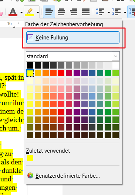Choose Keine Füllung to remove highlighting
This screenshot has height=195, width=135.
pyautogui.click(x=73, y=38)
